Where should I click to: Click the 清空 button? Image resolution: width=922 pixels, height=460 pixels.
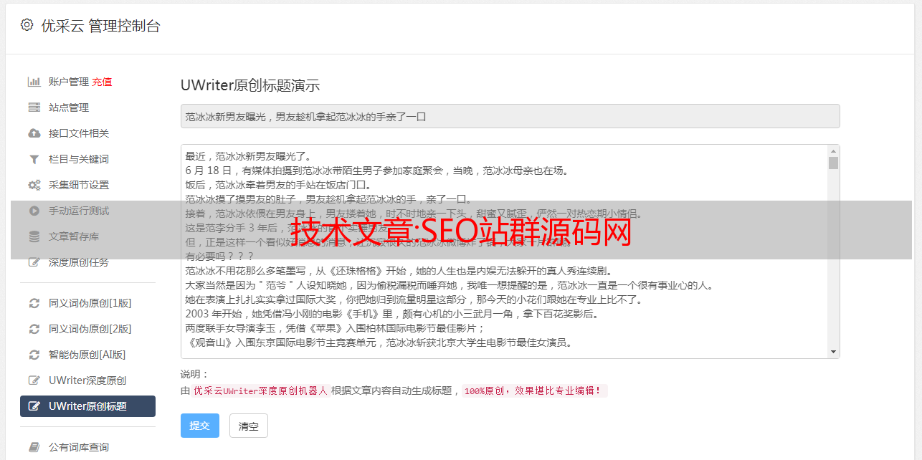coord(249,426)
